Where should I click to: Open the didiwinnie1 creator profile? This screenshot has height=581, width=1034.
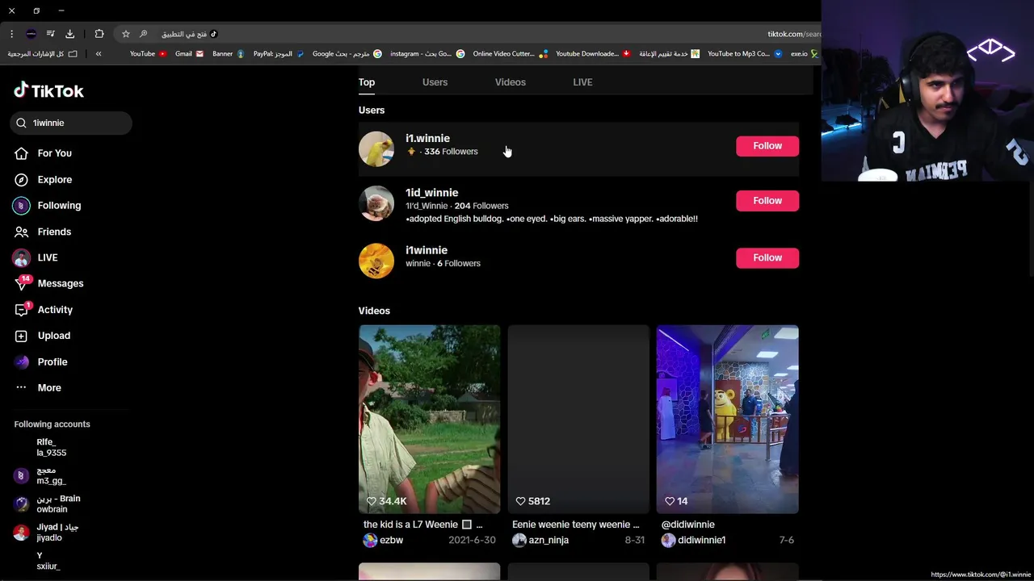click(x=693, y=540)
